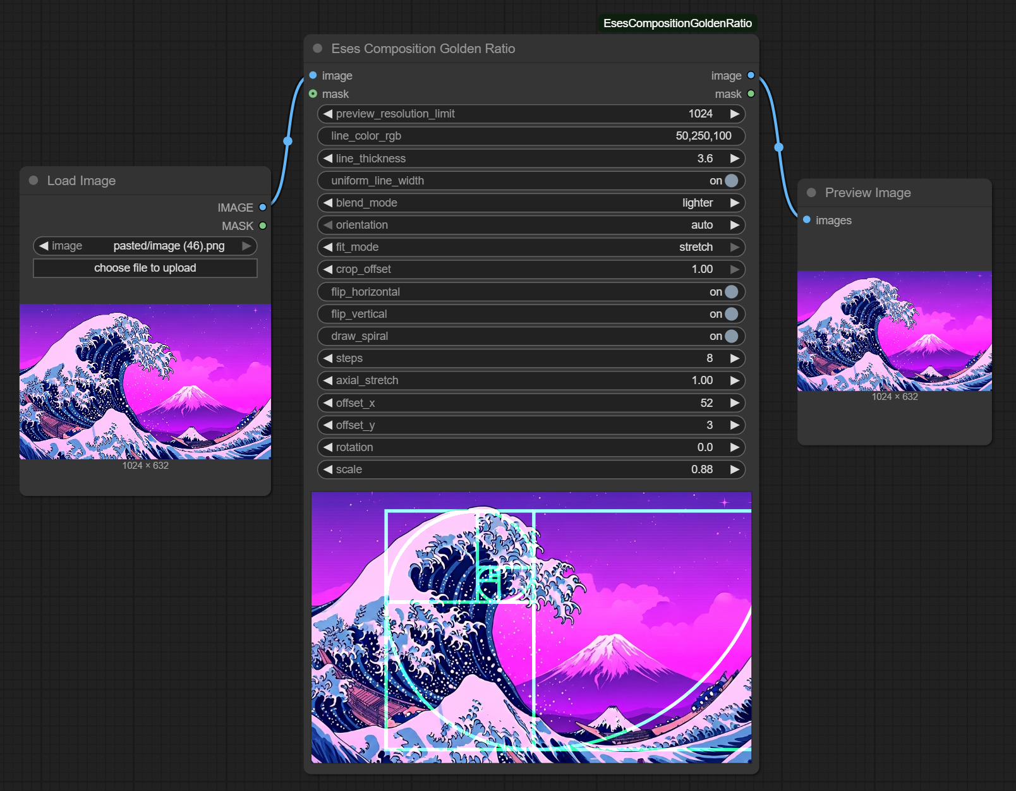Decrease preview_resolution_limit with left arrow
The image size is (1016, 791).
coord(327,114)
